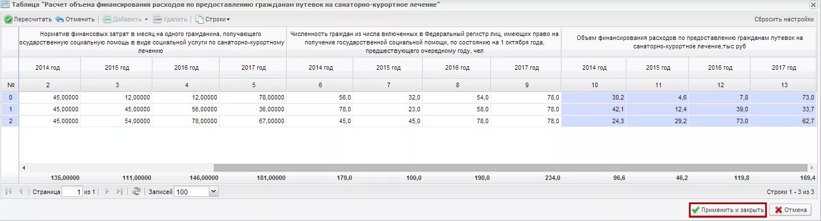This screenshot has height=221, width=821.
Task: Click the Отменить undo button
Action: [75, 19]
